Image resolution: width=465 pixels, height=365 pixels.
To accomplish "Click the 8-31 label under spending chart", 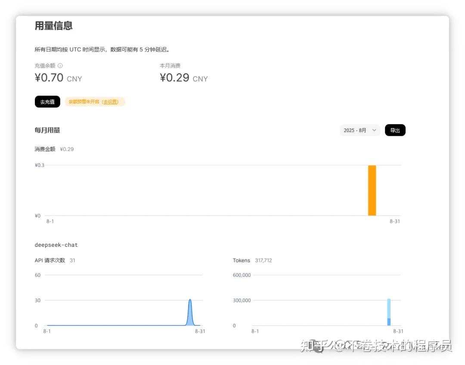I will (395, 221).
